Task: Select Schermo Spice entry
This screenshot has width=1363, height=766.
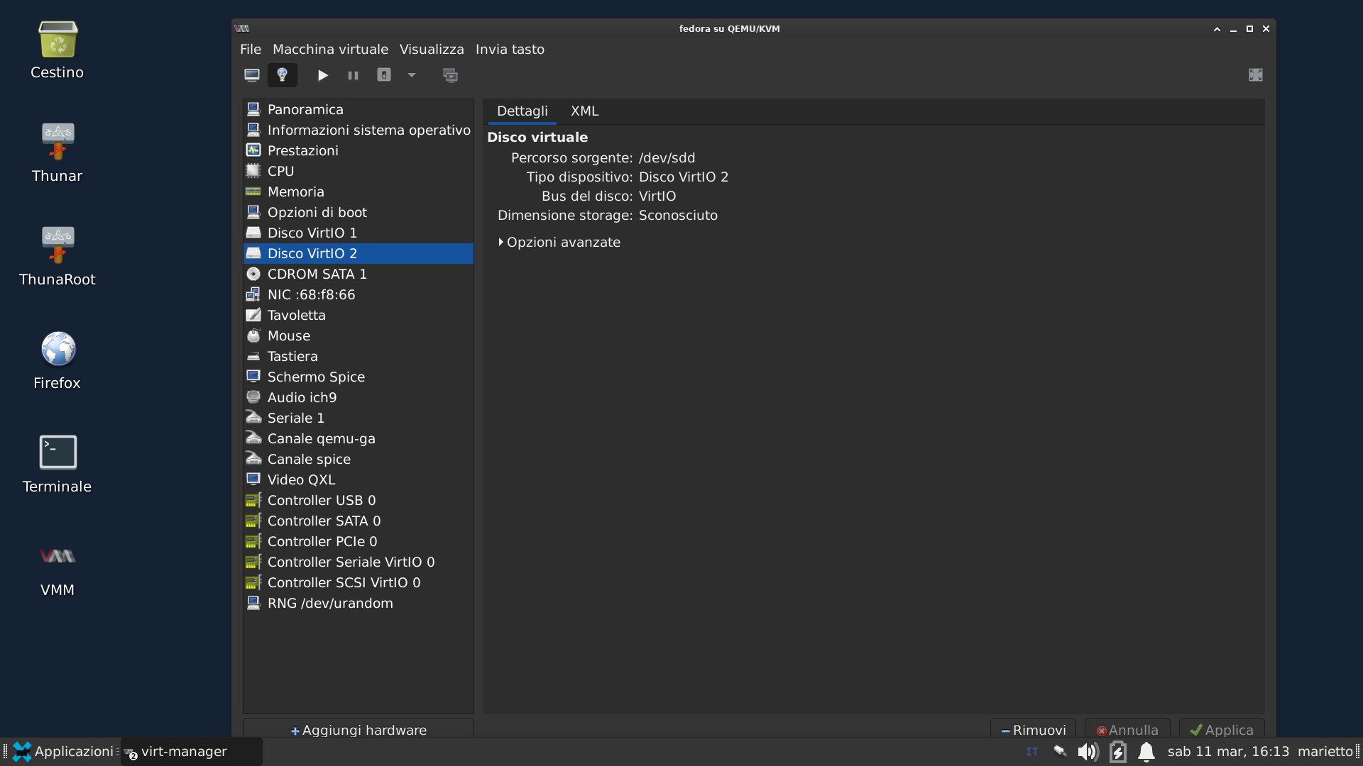Action: 358,377
